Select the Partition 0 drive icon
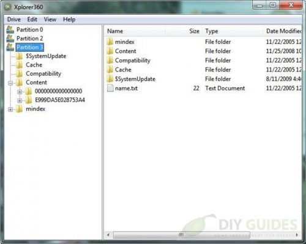This screenshot has width=306, height=244. pyautogui.click(x=10, y=30)
